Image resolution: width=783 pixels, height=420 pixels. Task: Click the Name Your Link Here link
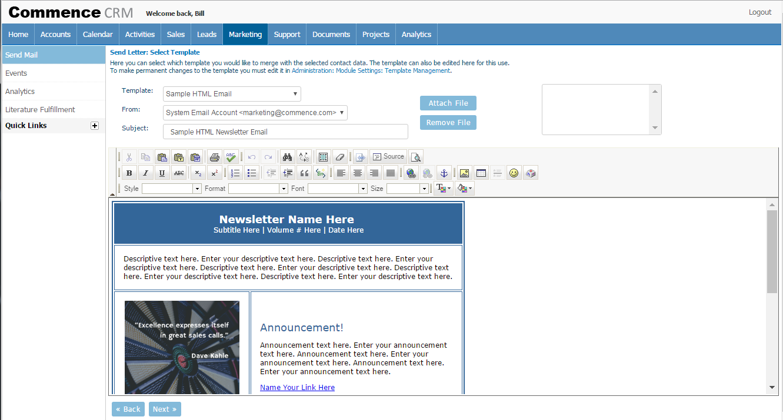click(x=297, y=388)
